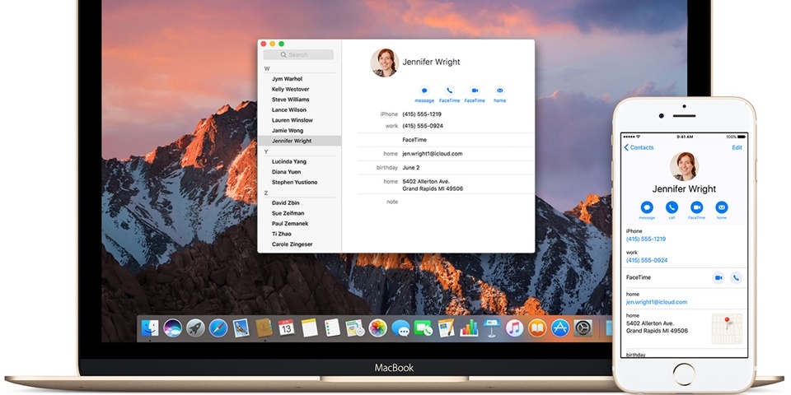
Task: Open Reminders list icon in dock
Action: pyautogui.click(x=332, y=328)
